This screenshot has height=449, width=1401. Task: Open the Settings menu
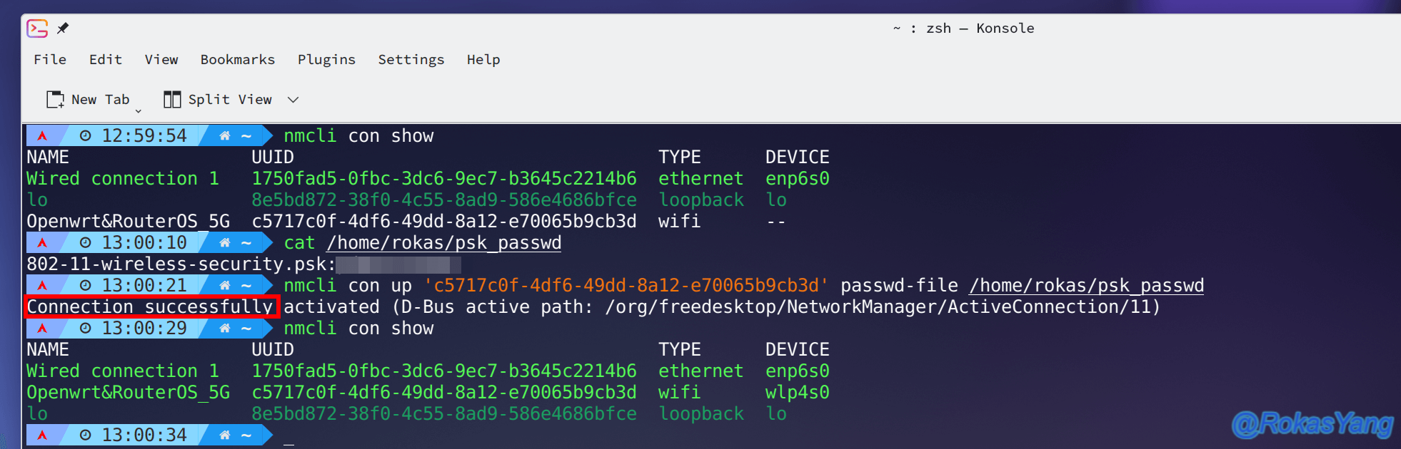(x=411, y=60)
